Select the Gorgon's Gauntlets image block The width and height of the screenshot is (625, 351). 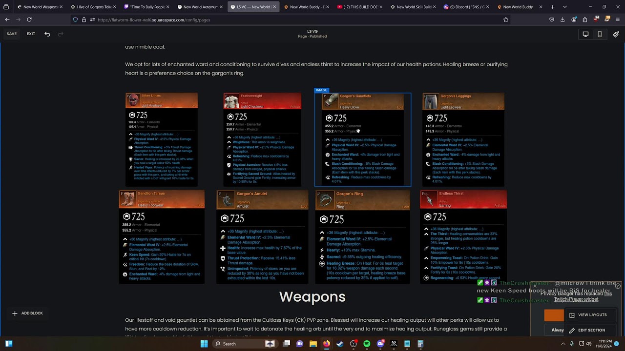pyautogui.click(x=363, y=139)
